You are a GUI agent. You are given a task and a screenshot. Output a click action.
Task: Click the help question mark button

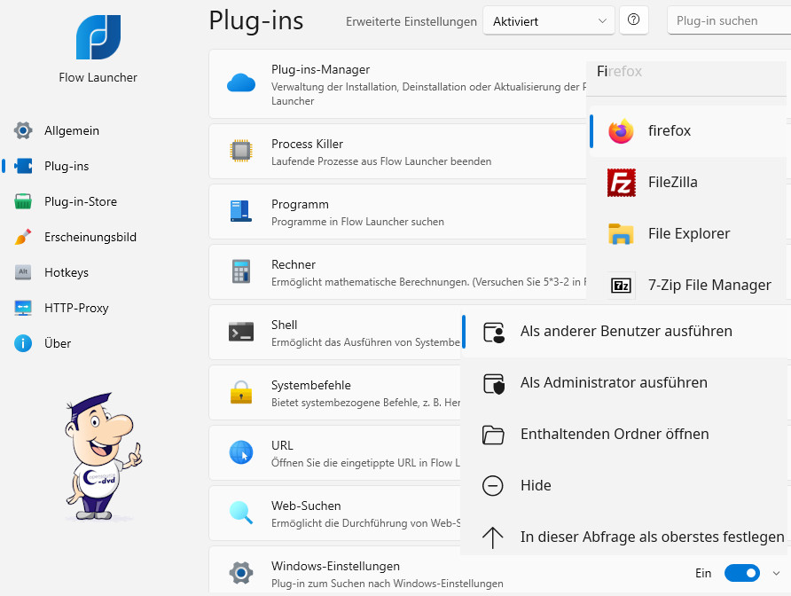[634, 20]
